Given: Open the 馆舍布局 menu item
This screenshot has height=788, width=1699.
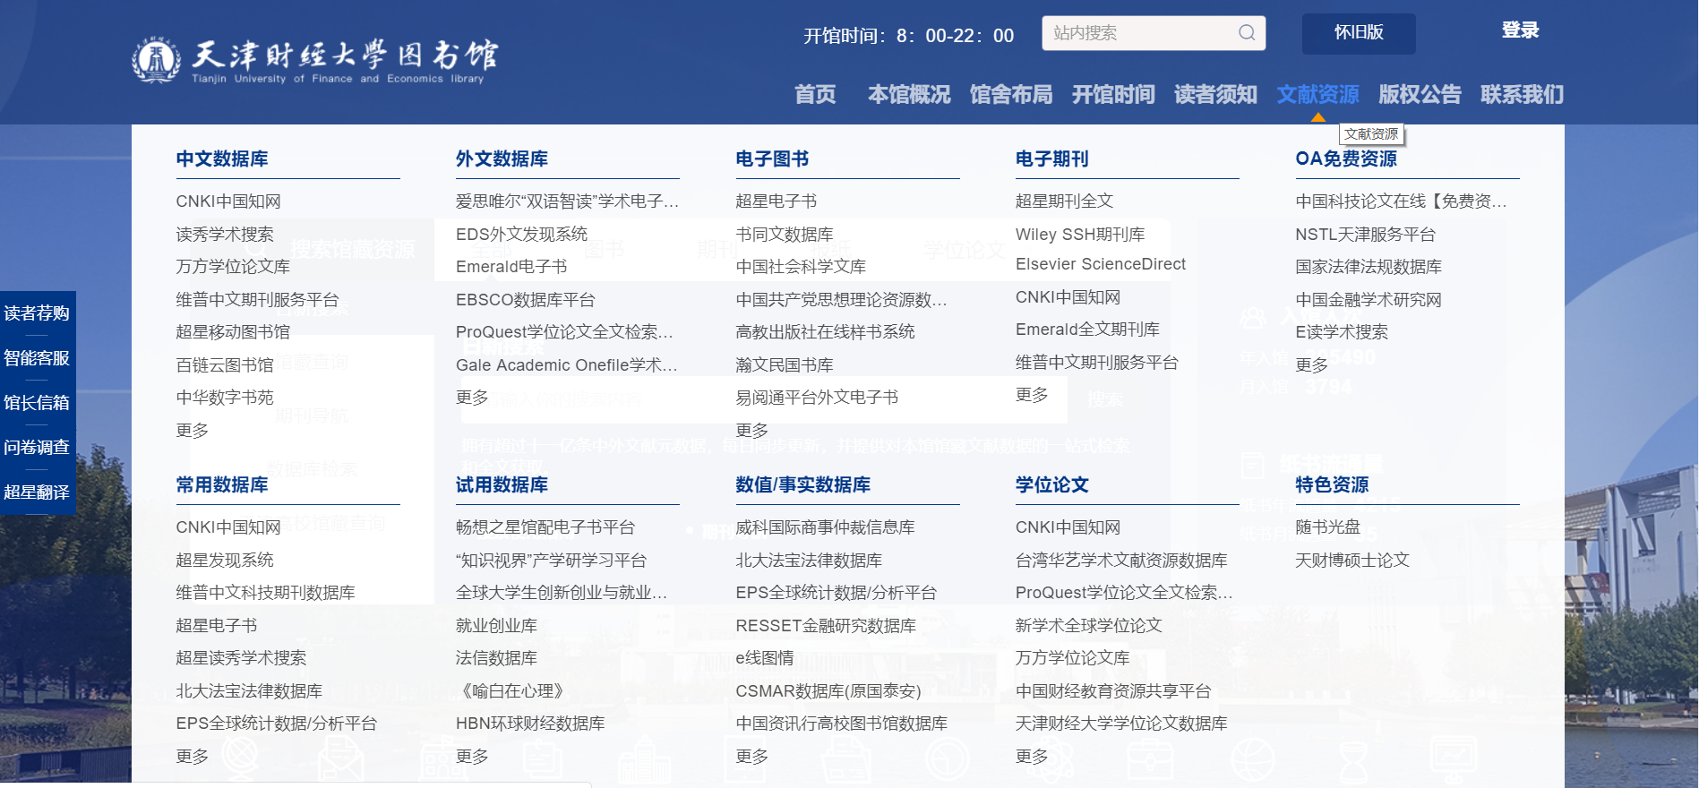Looking at the screenshot, I should 1011,94.
